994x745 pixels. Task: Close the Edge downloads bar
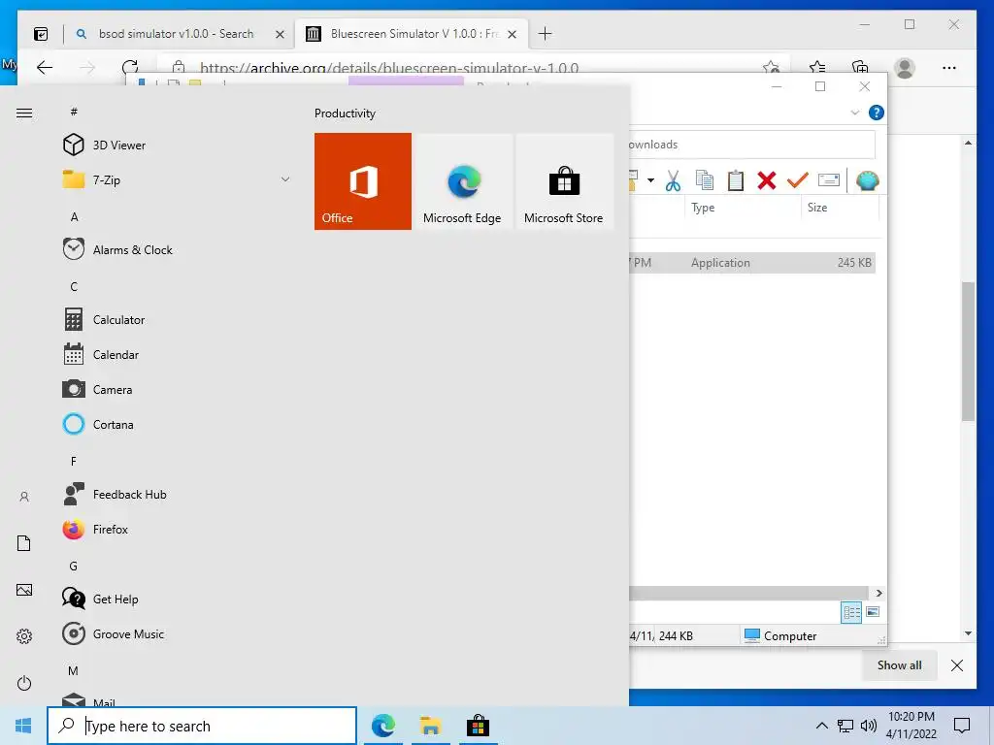[x=956, y=665]
